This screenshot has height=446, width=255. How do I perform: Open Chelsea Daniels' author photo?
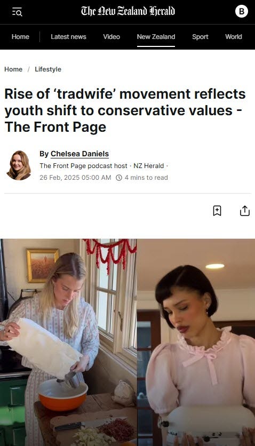[19, 165]
